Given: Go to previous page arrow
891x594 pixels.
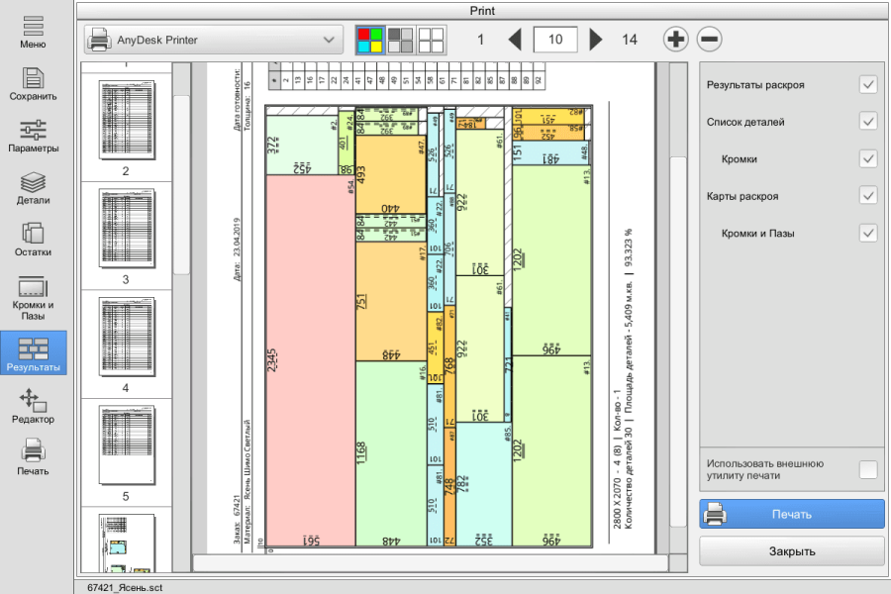Looking at the screenshot, I should click(515, 40).
